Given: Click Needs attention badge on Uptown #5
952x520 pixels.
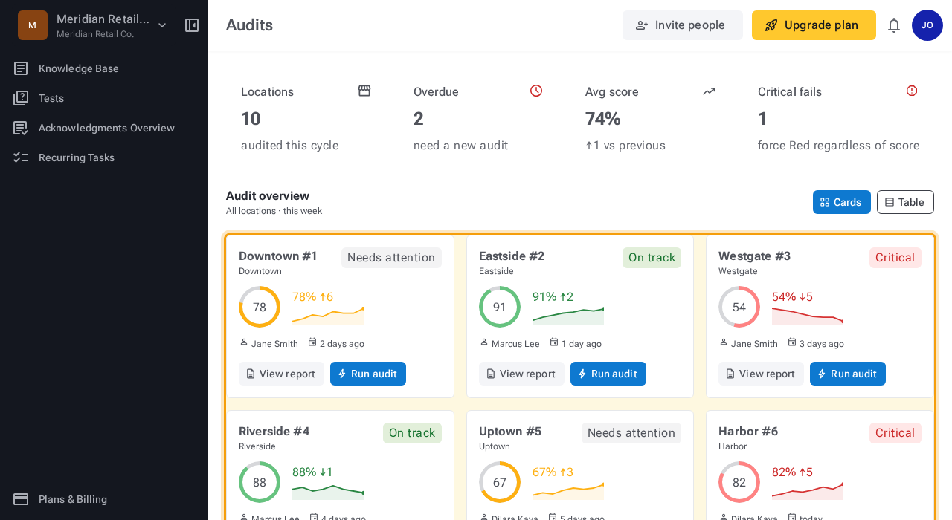Looking at the screenshot, I should 631,433.
